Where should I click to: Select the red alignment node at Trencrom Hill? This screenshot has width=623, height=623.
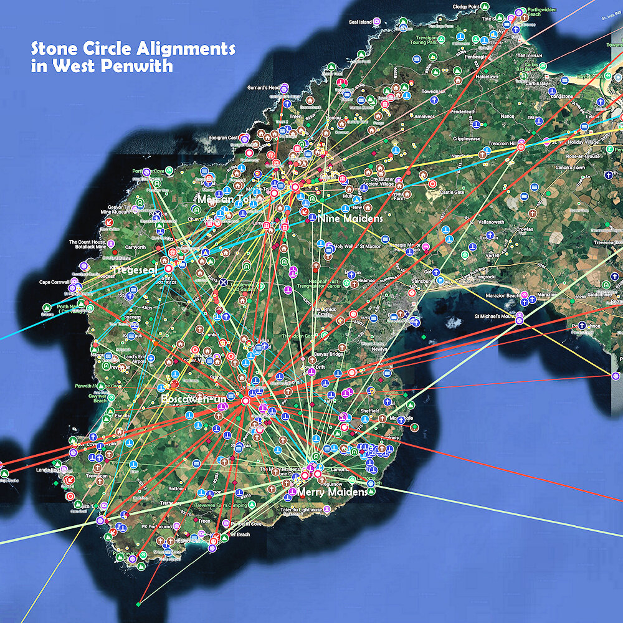click(521, 147)
